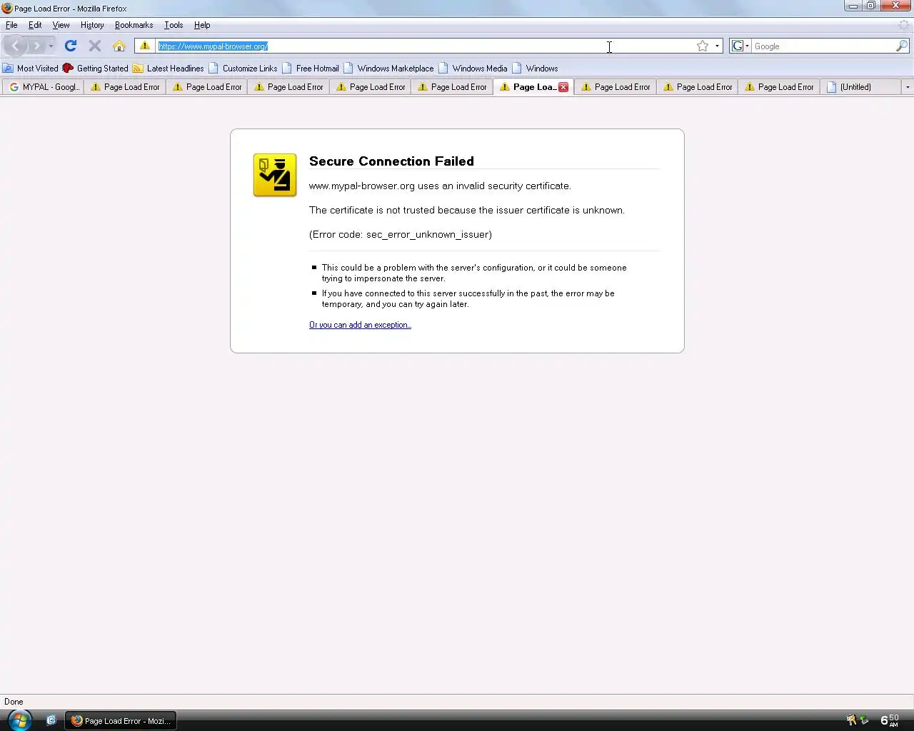Click the Stop loading X icon
Viewport: 914px width, 731px height.
94,46
